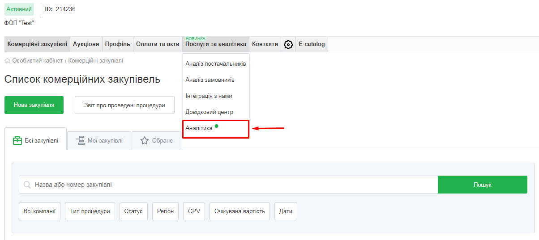Viewport: 539px width, 240px height.
Task: Click the home icon in breadcrumb
Action: [7, 61]
